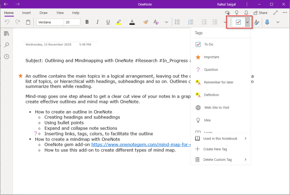Expand more font formatting options chevron

click(167, 22)
